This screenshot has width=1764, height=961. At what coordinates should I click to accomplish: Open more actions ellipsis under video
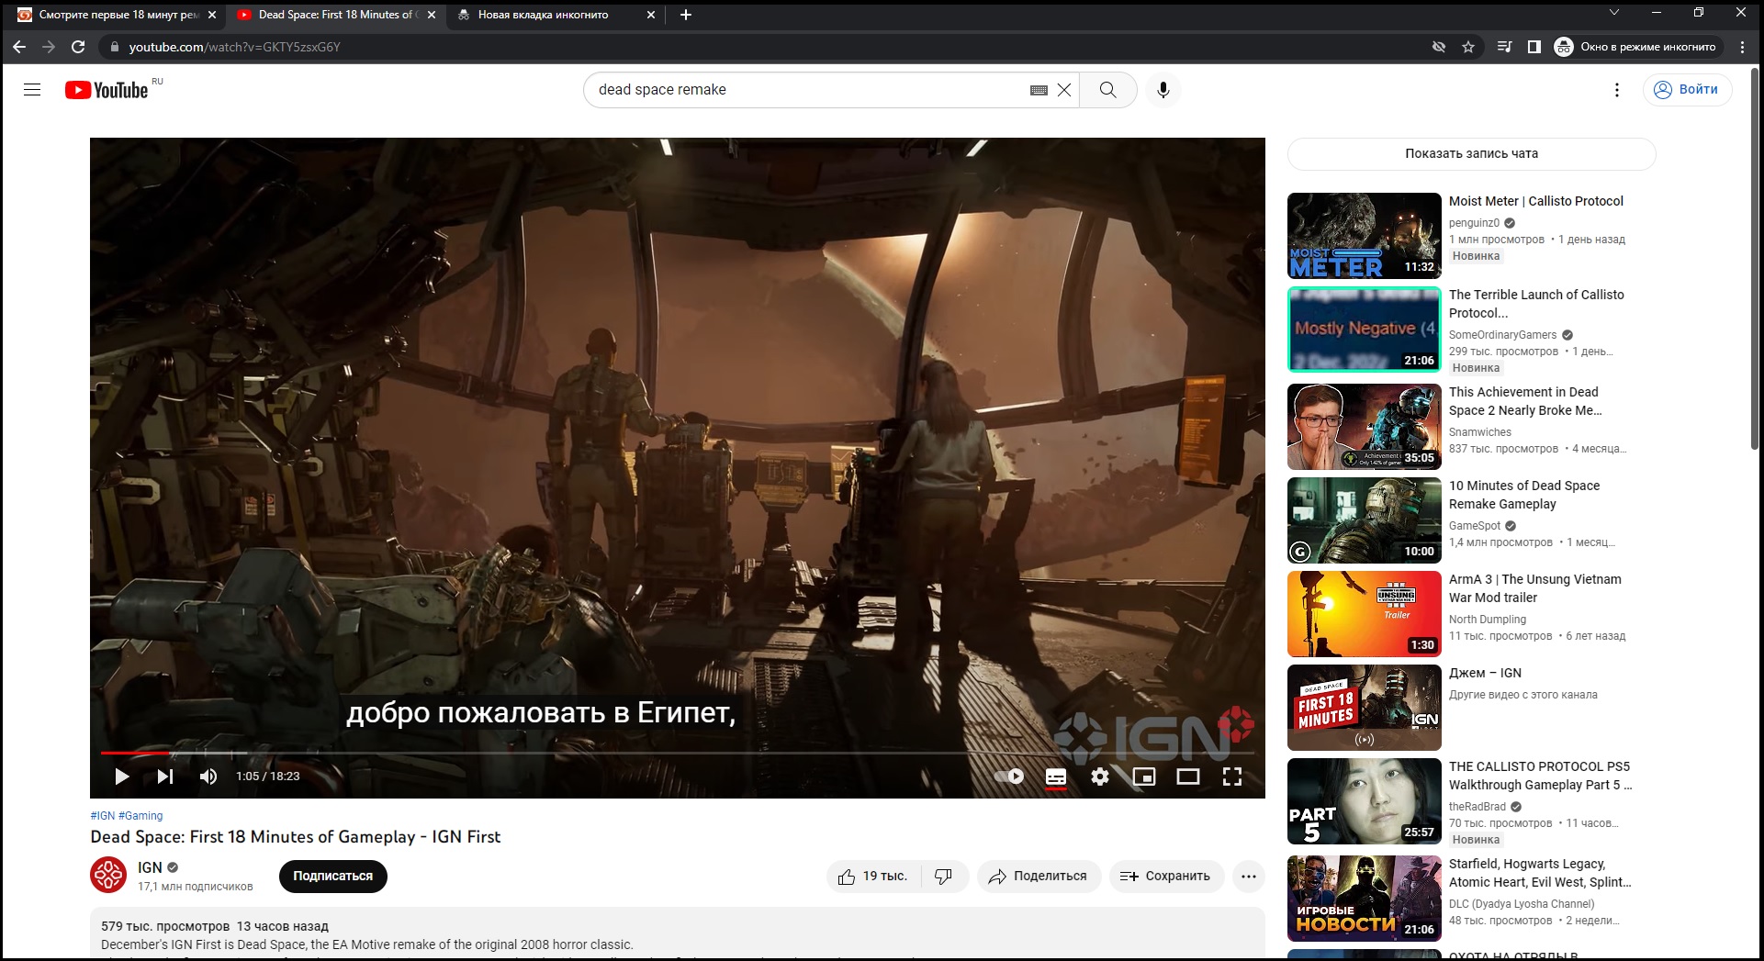(x=1249, y=877)
